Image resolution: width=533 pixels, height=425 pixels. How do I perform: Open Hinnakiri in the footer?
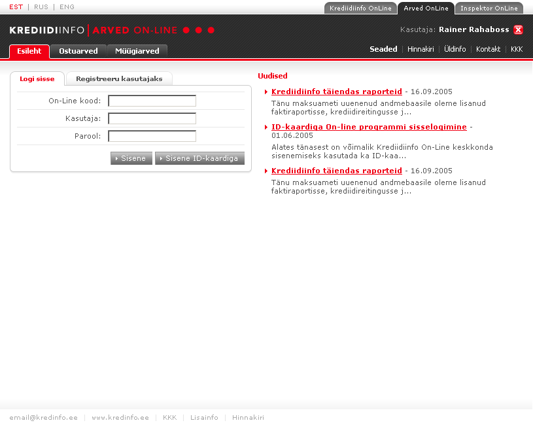248,418
